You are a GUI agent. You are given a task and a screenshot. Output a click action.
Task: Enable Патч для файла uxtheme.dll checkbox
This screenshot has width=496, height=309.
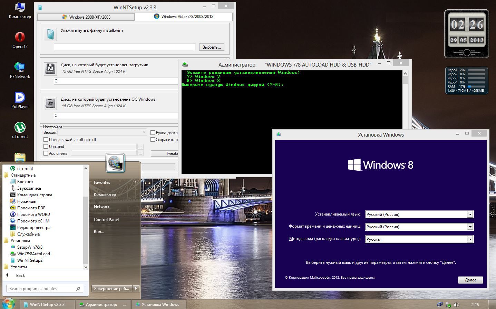pyautogui.click(x=46, y=140)
